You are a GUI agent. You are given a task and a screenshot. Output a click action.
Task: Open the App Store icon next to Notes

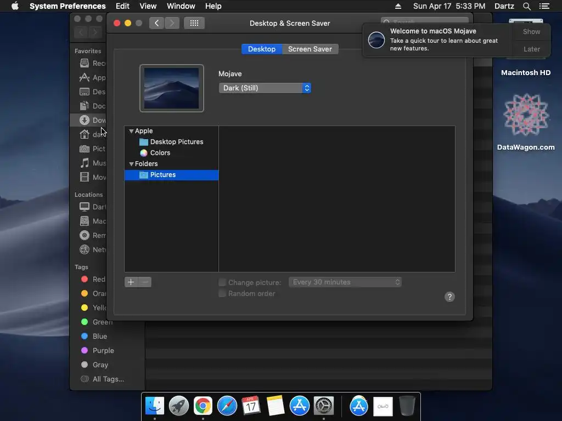299,406
